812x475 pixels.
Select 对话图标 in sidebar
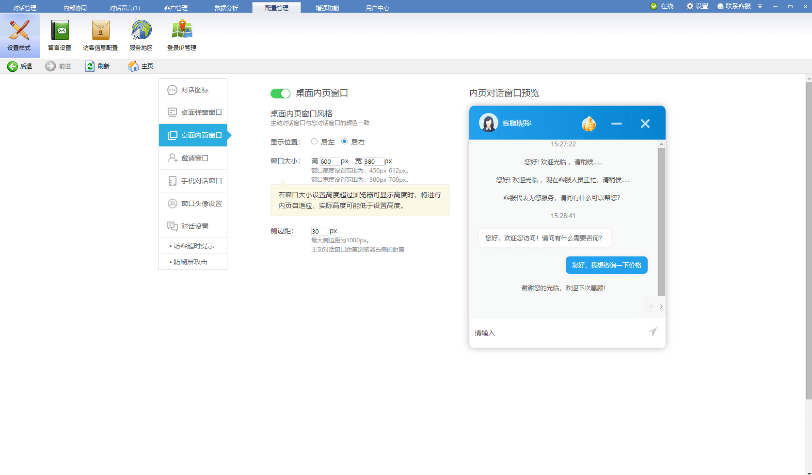click(193, 90)
